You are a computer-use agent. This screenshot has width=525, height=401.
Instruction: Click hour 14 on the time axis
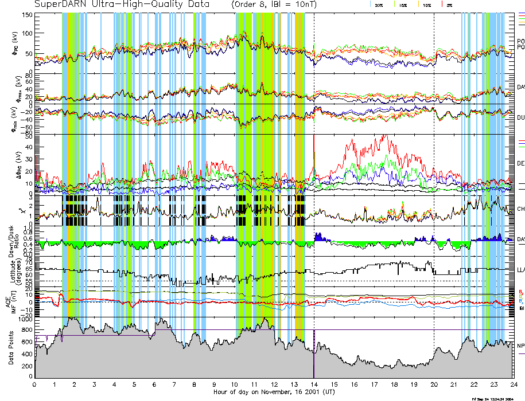[x=314, y=384]
